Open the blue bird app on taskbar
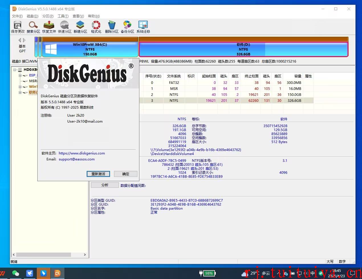The height and width of the screenshot is (279, 362). [30, 273]
